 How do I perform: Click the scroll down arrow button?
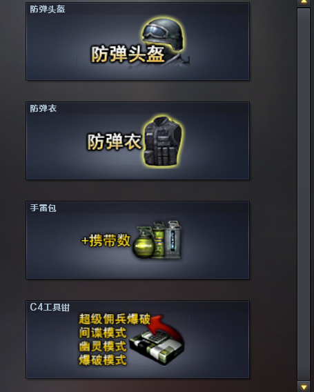click(304, 387)
